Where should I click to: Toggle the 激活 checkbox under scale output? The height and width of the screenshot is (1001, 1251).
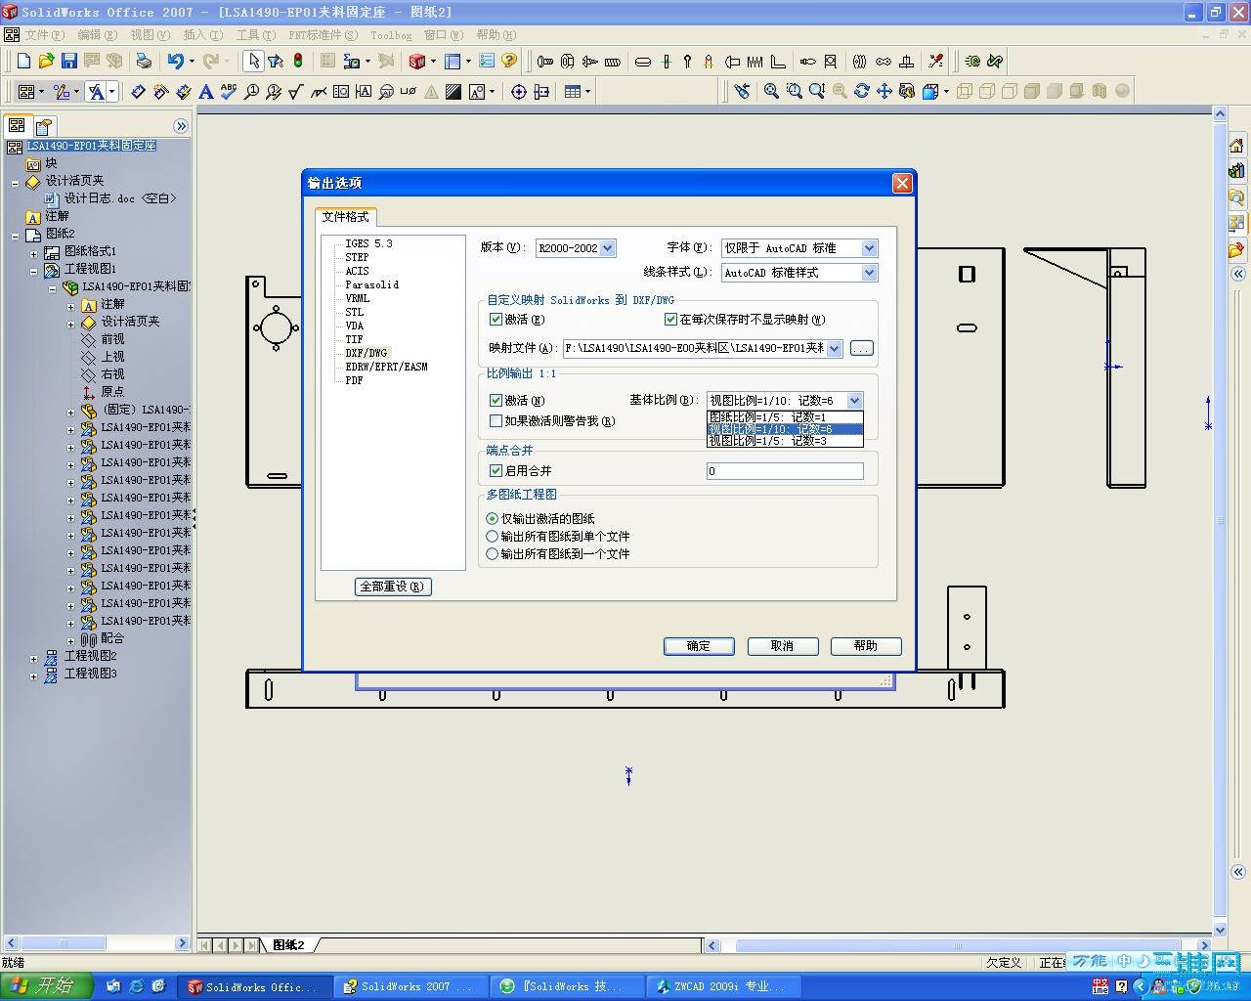496,401
